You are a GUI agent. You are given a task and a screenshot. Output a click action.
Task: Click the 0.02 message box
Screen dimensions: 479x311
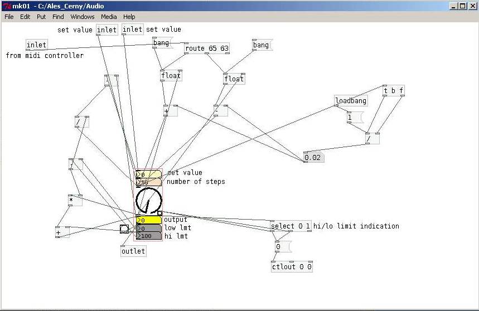313,158
